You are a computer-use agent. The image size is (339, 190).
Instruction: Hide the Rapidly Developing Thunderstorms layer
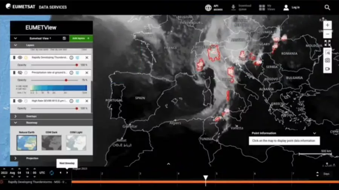(20, 58)
